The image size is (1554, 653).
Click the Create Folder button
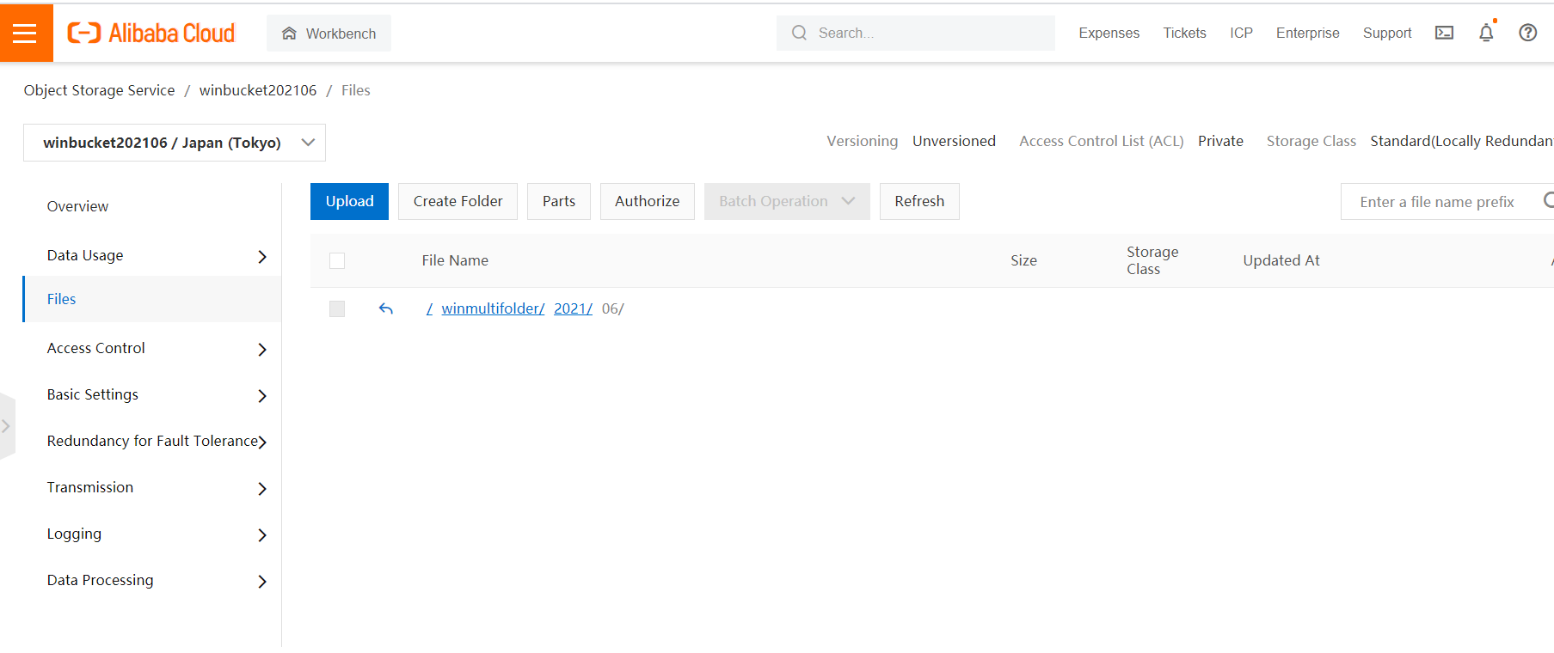(458, 201)
